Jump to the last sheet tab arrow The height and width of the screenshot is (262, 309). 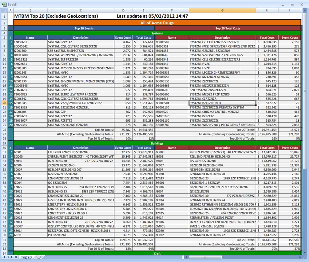click(x=16, y=257)
